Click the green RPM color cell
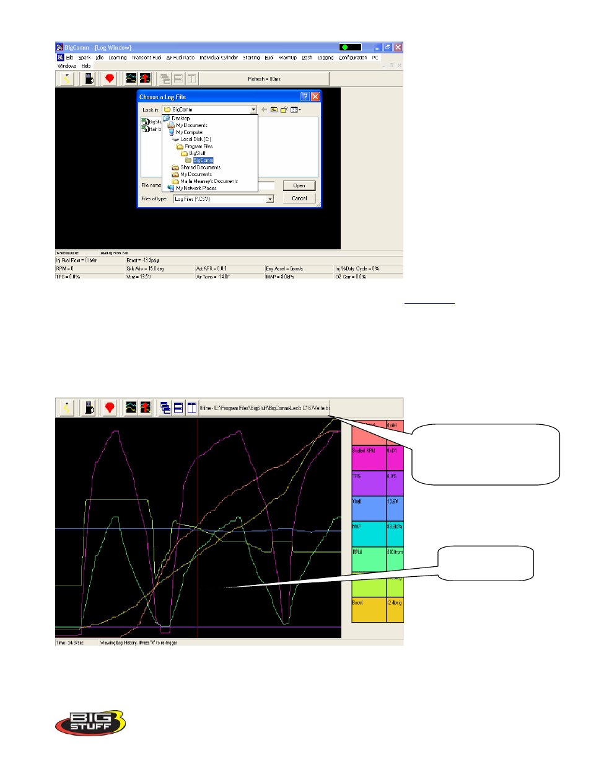Image resolution: width=591 pixels, height=766 pixels. tap(369, 559)
